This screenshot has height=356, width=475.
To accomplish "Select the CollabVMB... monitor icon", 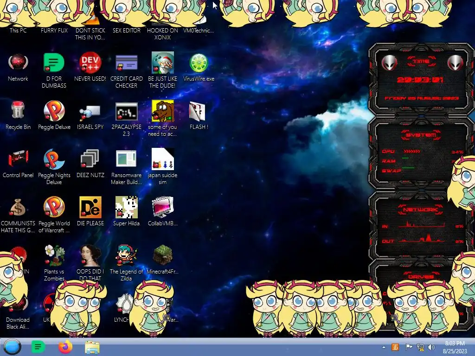I will pos(163,207).
